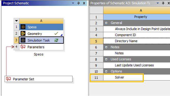Click row number 9 in Properties table

(x=96, y=65)
